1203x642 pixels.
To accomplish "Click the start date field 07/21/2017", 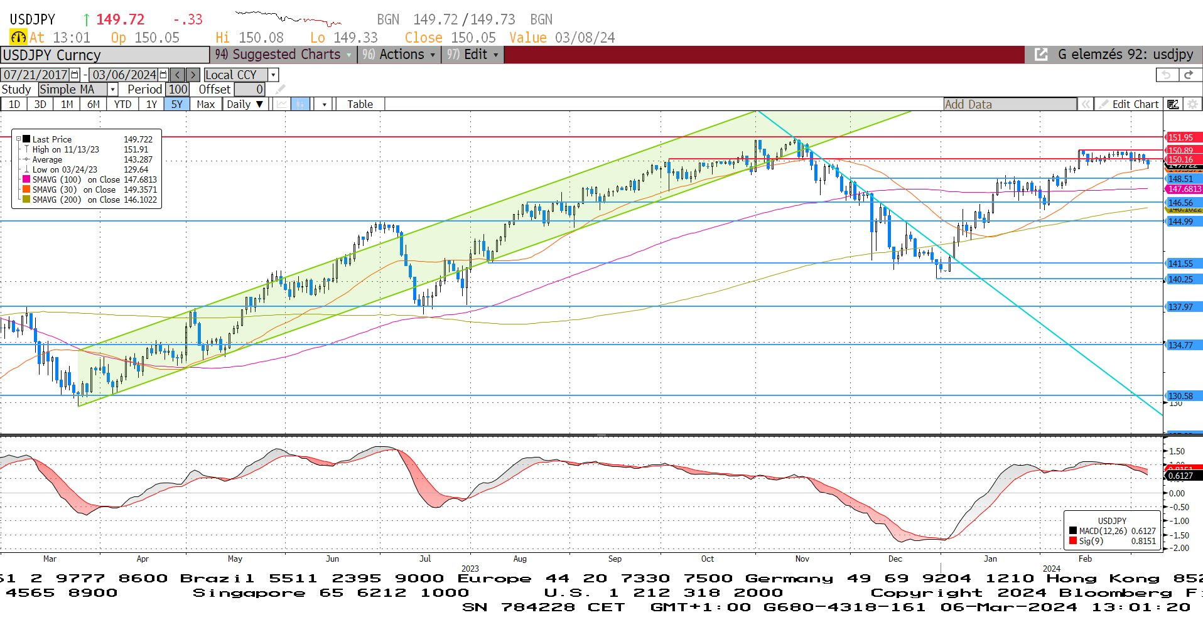I will tap(36, 75).
